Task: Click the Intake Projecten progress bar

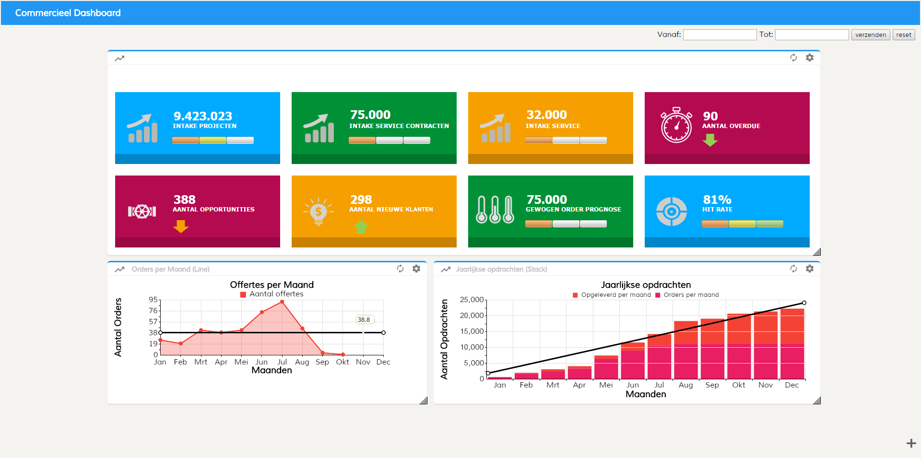Action: (x=213, y=140)
